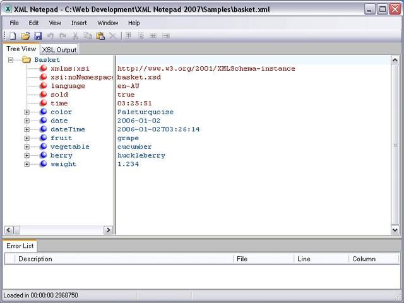This screenshot has height=303, width=404.
Task: Select the dateTime tree item label
Action: click(x=68, y=129)
